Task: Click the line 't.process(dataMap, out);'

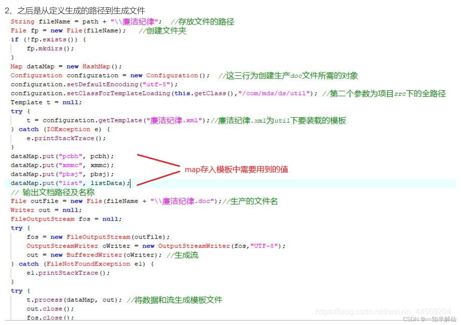Action: [x=74, y=300]
